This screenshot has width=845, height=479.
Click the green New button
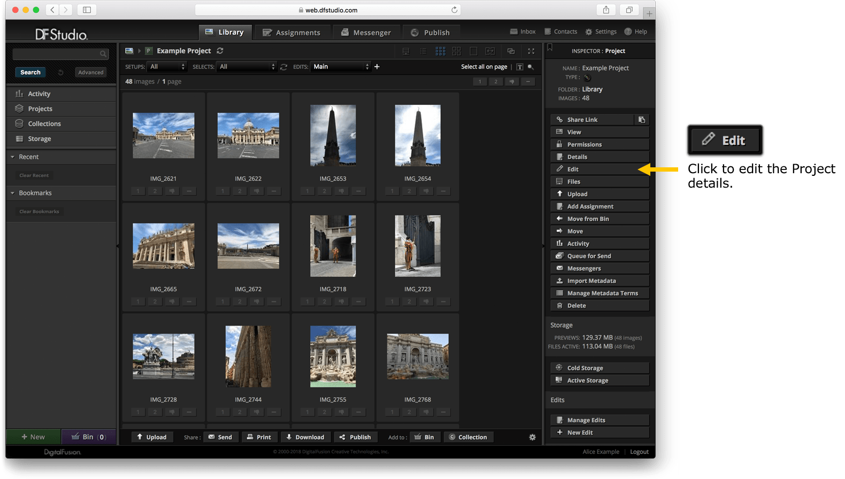pyautogui.click(x=33, y=437)
